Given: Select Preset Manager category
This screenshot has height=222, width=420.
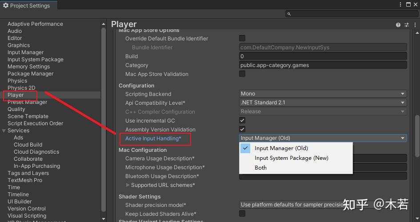Looking at the screenshot, I should pos(27,102).
